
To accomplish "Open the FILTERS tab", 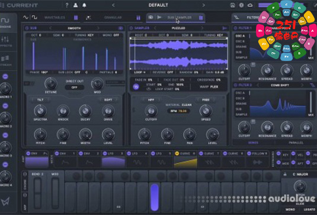I will click(253, 18).
